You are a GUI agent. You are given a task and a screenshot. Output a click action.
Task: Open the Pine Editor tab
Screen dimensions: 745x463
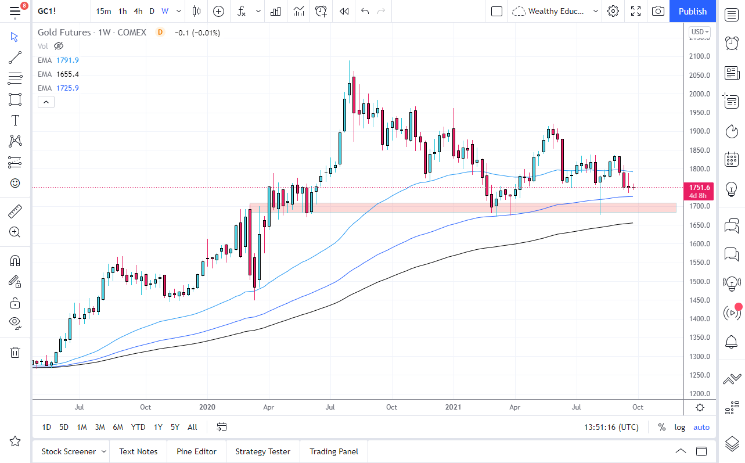coord(196,451)
